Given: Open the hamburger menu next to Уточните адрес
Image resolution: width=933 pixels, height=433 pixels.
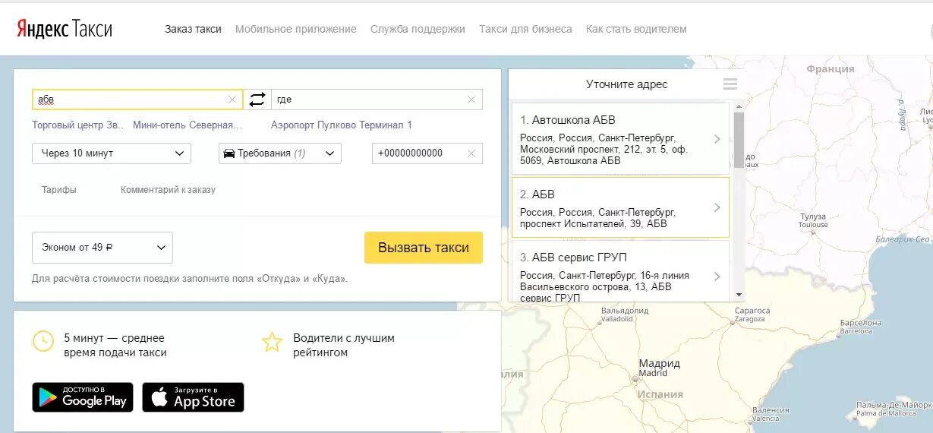Looking at the screenshot, I should 730,84.
